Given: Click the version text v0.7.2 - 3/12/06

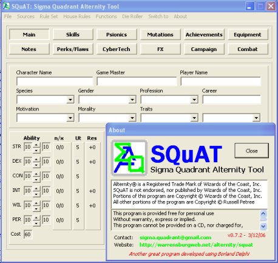Looking at the screenshot, I should (246, 235).
